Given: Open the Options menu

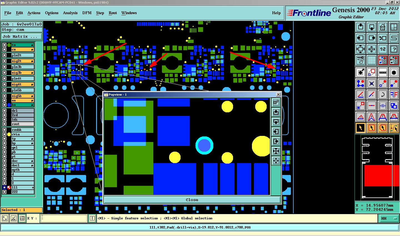Looking at the screenshot, I should (x=52, y=13).
